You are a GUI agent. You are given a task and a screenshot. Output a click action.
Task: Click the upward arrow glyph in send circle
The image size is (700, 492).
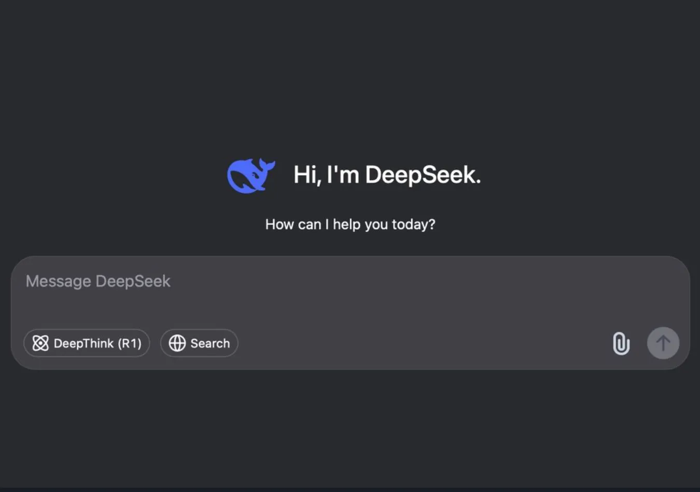tap(663, 343)
